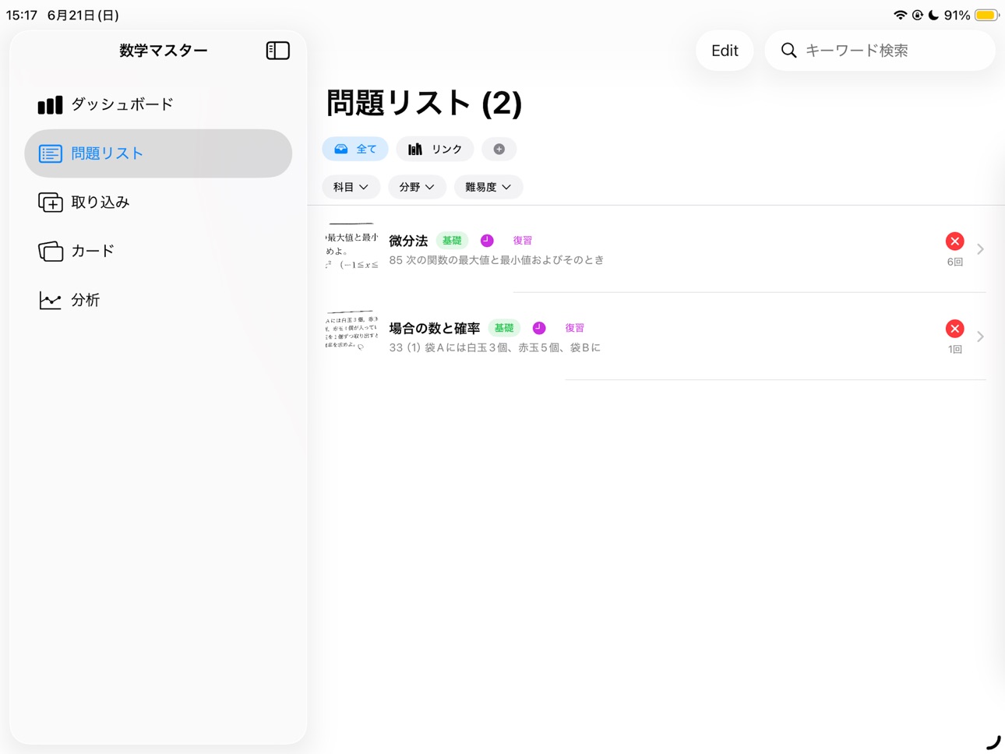Click the 復習 label on 場合の数と確率 row
Viewport: 1005px width, 754px height.
(x=574, y=328)
